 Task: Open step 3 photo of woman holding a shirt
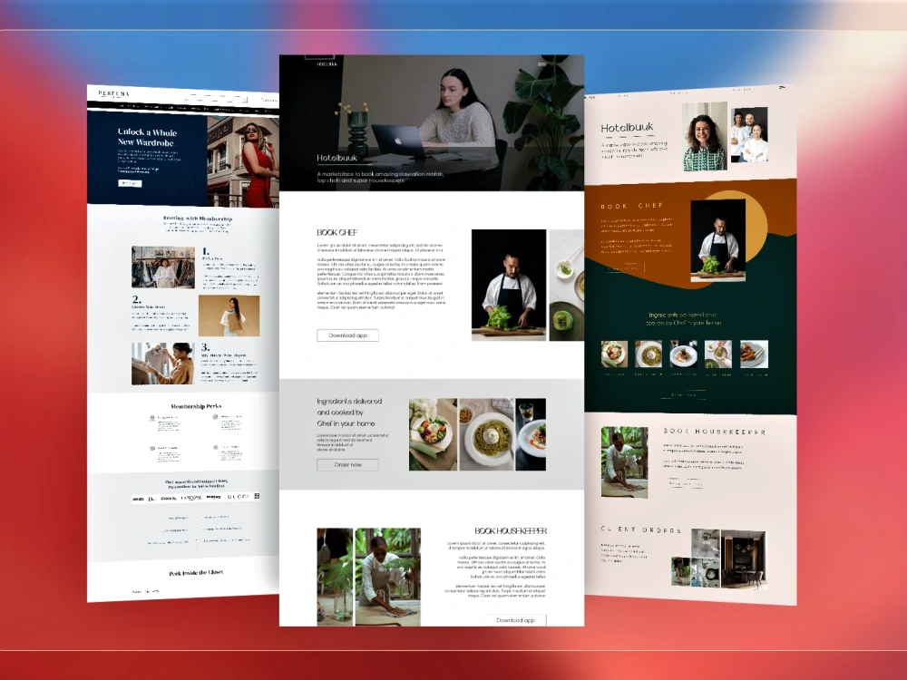(162, 364)
